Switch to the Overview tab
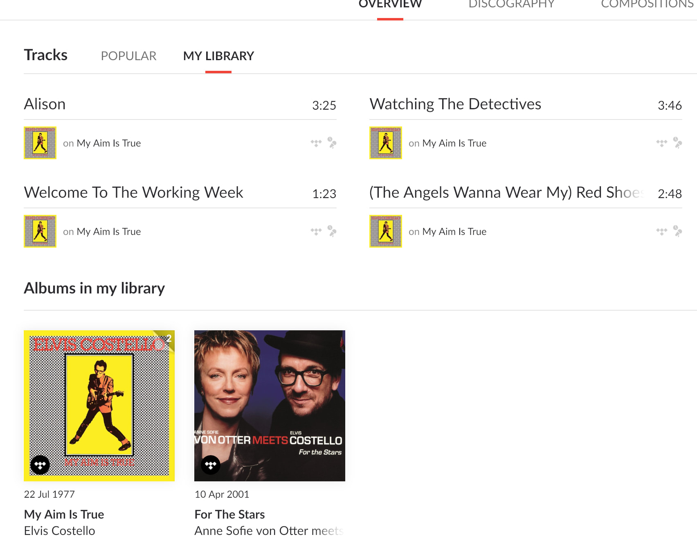Screen dimensions: 697x546 390,5
